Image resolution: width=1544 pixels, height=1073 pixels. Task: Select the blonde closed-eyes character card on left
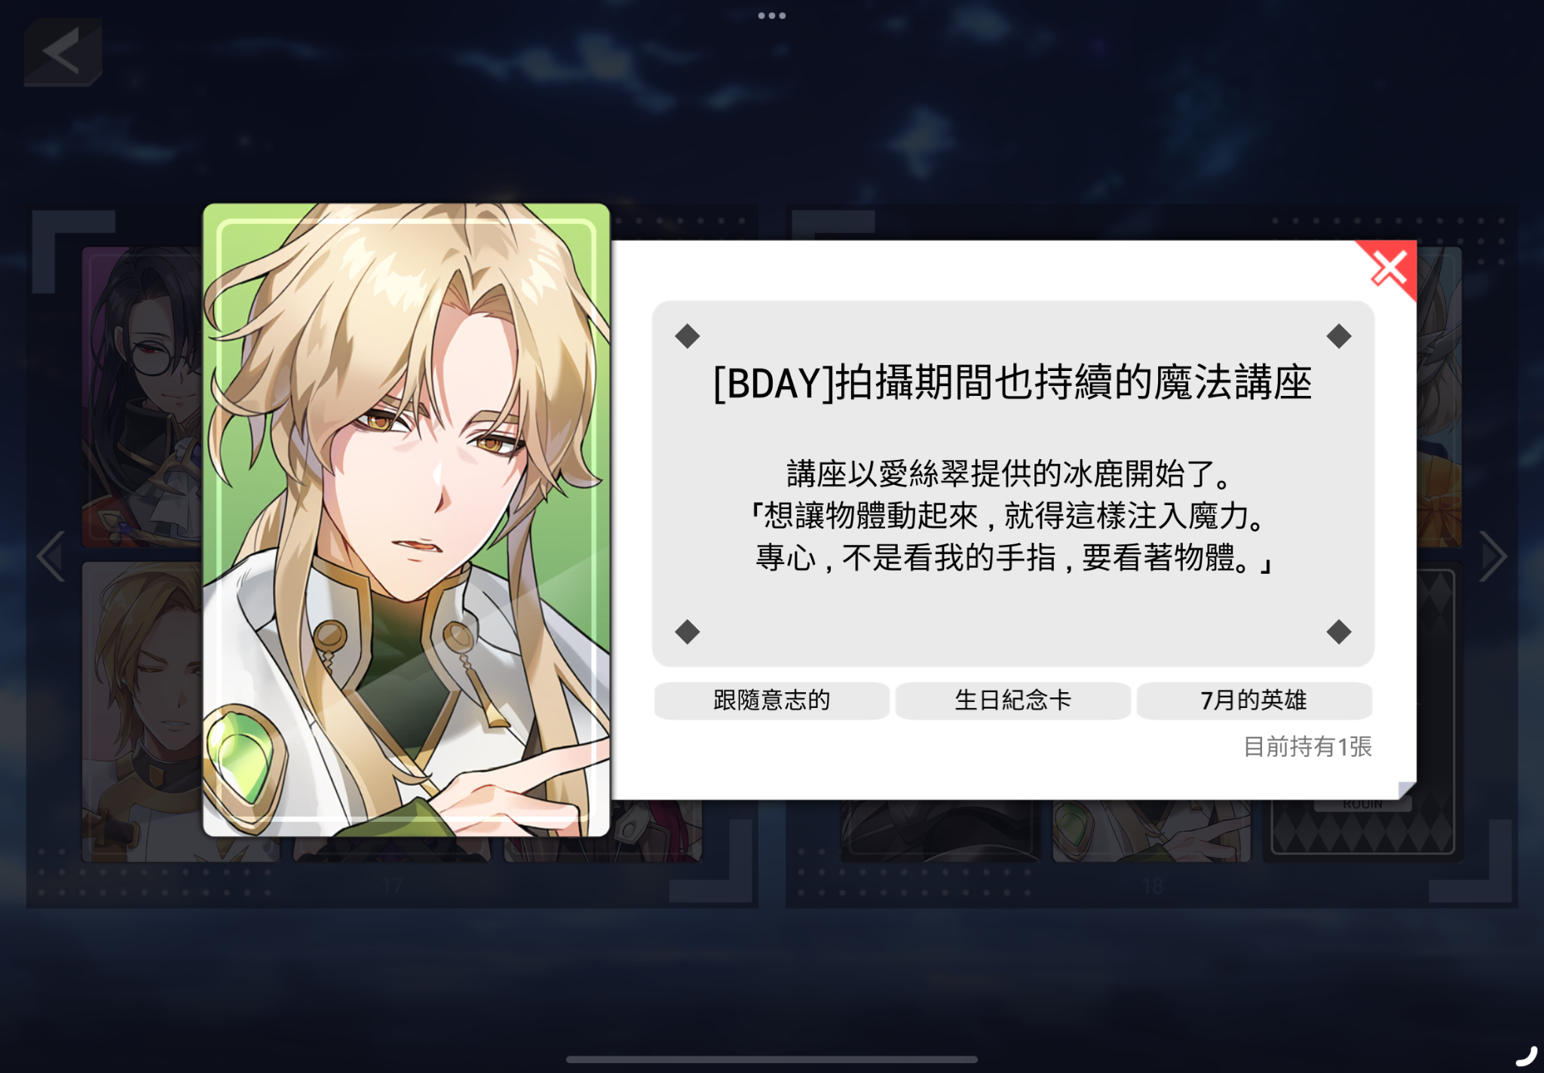[142, 711]
